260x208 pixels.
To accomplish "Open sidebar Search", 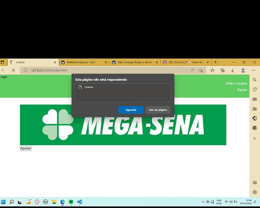I will [x=255, y=80].
